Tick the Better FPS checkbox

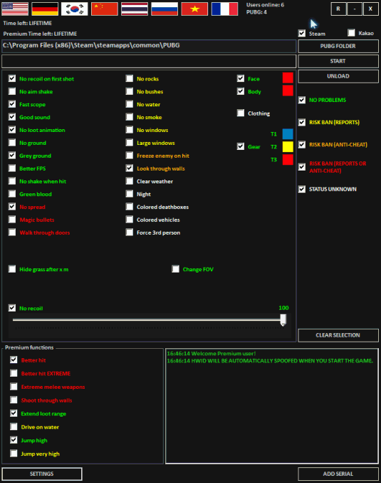tap(12, 168)
